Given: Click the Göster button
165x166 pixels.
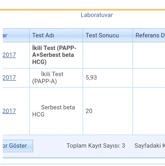Looking at the screenshot, I should coord(18,146).
